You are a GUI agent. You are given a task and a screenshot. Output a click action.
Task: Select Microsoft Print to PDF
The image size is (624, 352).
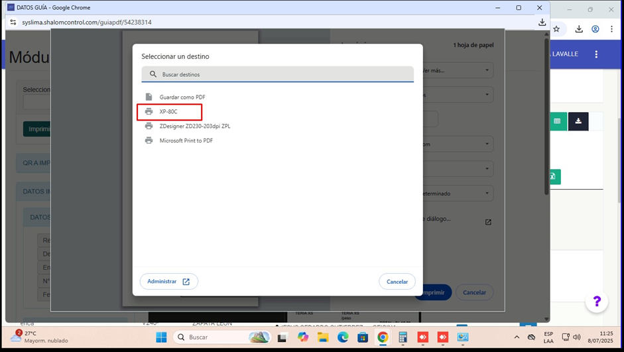click(x=186, y=141)
